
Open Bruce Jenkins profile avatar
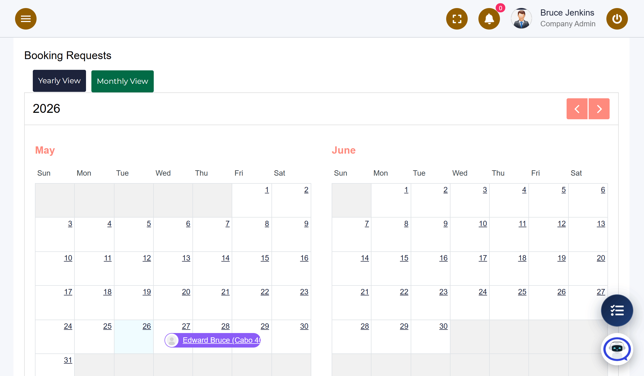(x=521, y=19)
